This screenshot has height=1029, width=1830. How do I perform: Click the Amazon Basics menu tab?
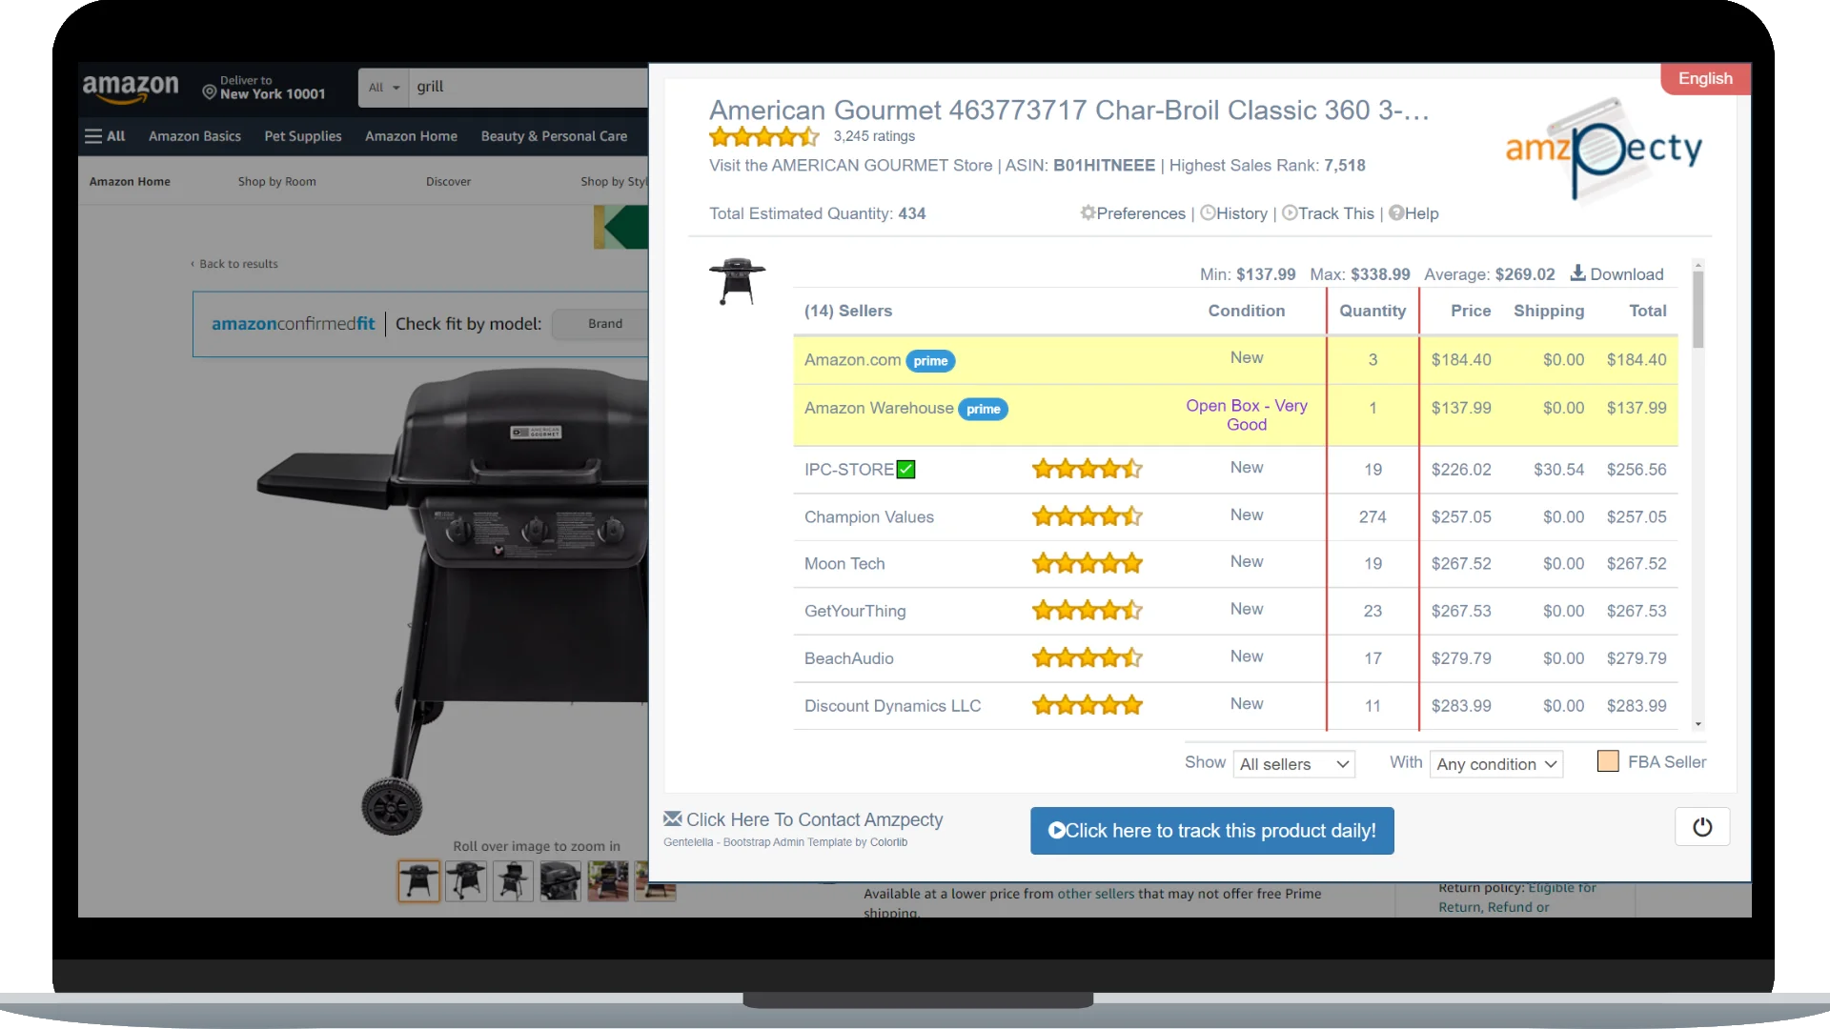(x=193, y=135)
